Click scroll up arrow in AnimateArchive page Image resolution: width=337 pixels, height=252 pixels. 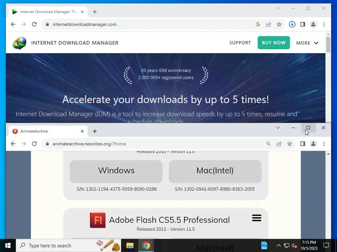coord(328,154)
